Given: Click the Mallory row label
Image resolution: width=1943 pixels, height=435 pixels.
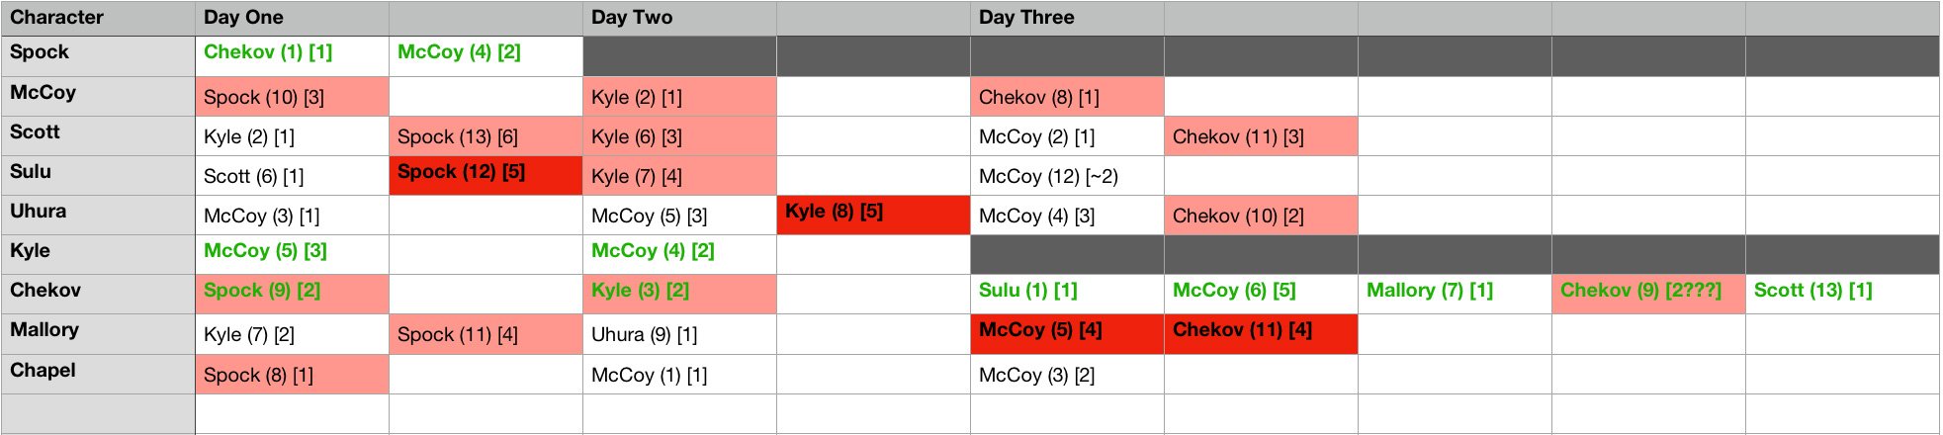Looking at the screenshot, I should point(97,331).
